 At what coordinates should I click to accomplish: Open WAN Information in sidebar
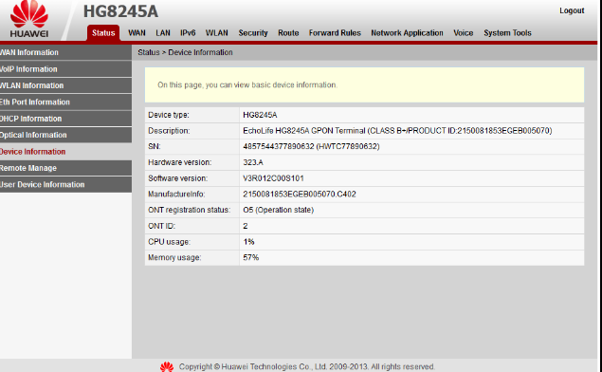[x=65, y=52]
